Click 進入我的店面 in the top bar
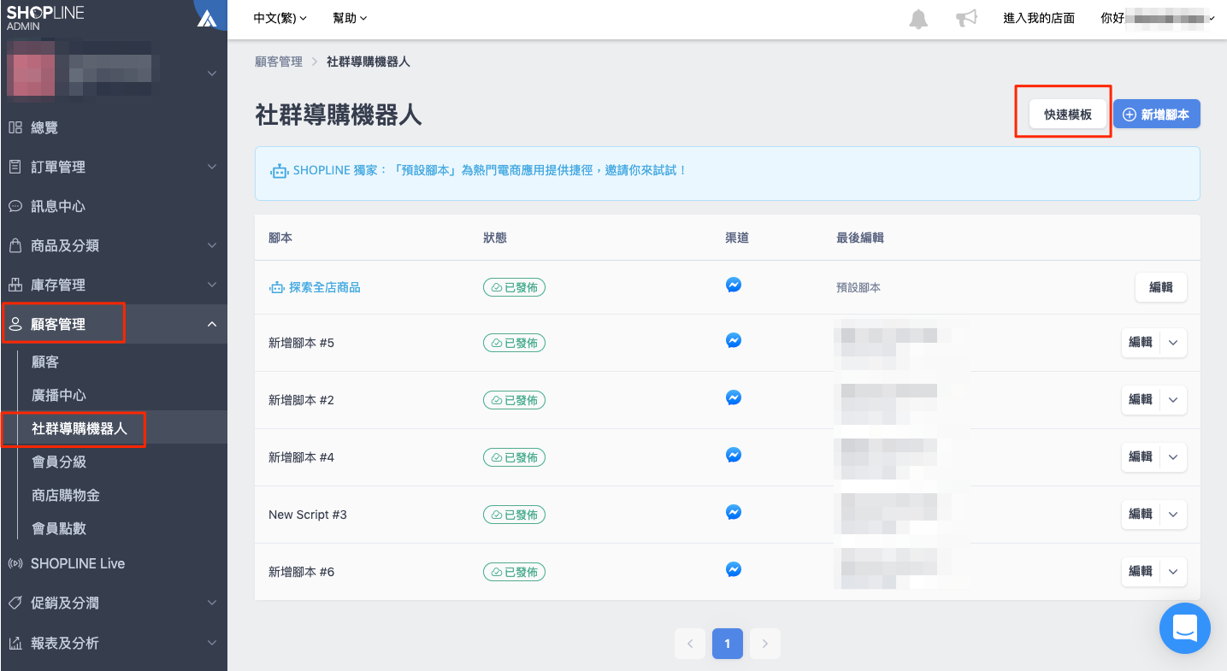The width and height of the screenshot is (1227, 671). [1038, 18]
